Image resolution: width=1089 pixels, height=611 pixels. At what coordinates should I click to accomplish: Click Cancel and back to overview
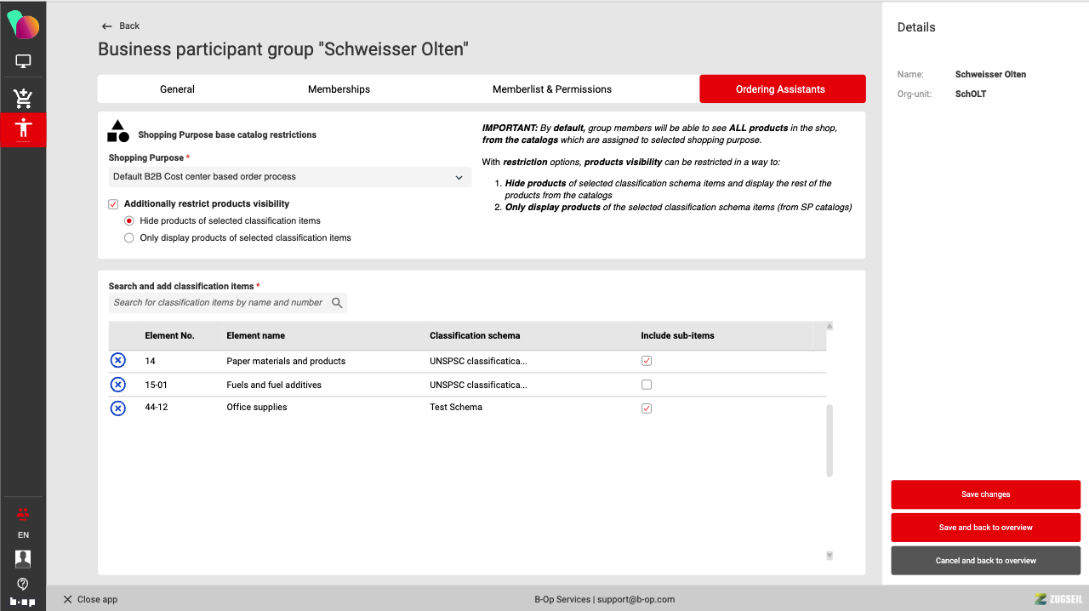[x=985, y=561]
